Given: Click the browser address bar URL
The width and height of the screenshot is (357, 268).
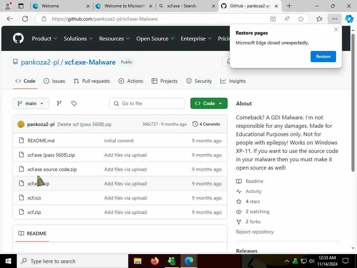Looking at the screenshot, I should click(x=105, y=19).
